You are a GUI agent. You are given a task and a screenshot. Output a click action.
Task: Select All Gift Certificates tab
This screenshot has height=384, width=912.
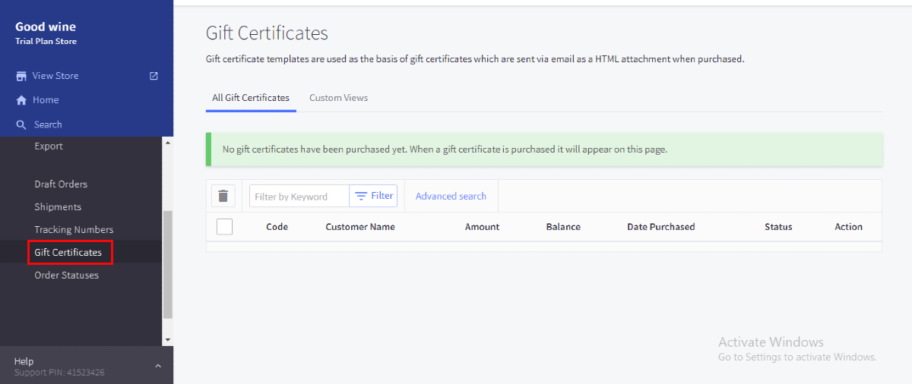(251, 98)
